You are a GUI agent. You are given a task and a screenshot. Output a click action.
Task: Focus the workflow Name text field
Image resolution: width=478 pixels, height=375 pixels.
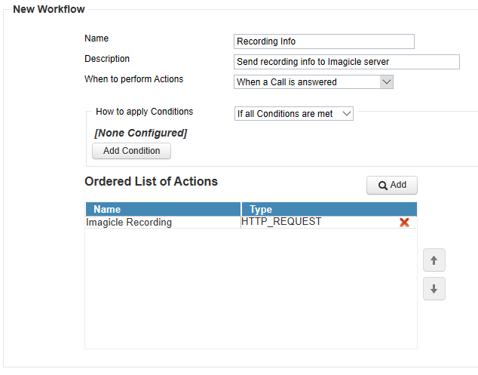click(324, 41)
